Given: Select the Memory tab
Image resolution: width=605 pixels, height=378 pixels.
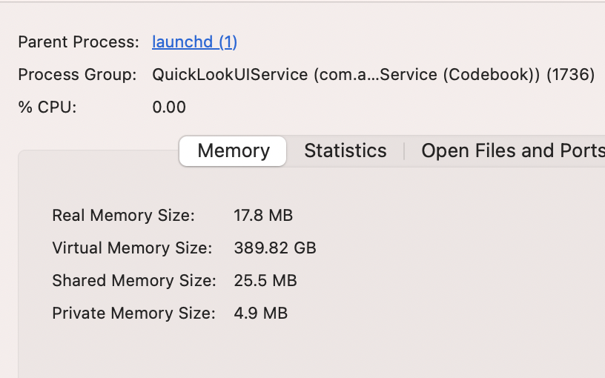Looking at the screenshot, I should tap(233, 151).
